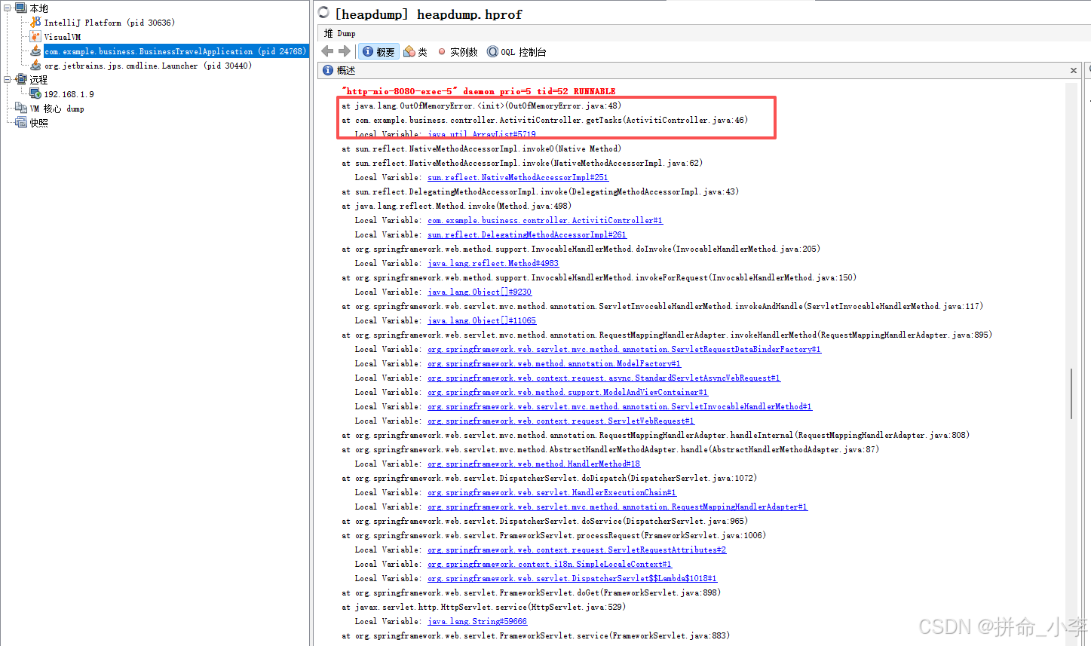
Task: Open the ServletInvocableHandlerMethod#1 link
Action: tap(620, 406)
